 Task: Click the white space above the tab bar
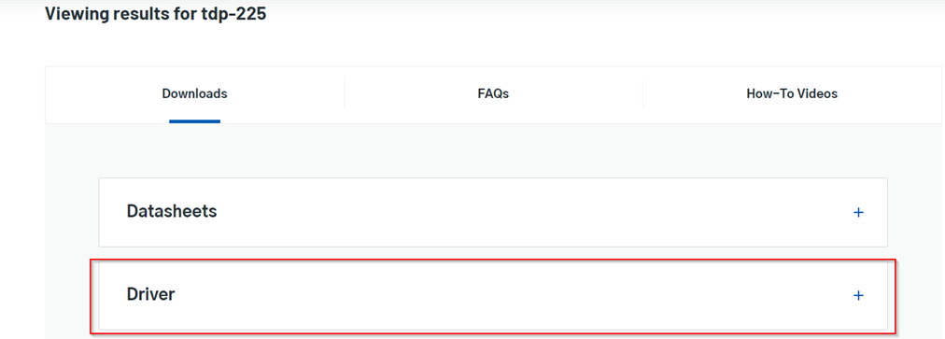coord(493,45)
